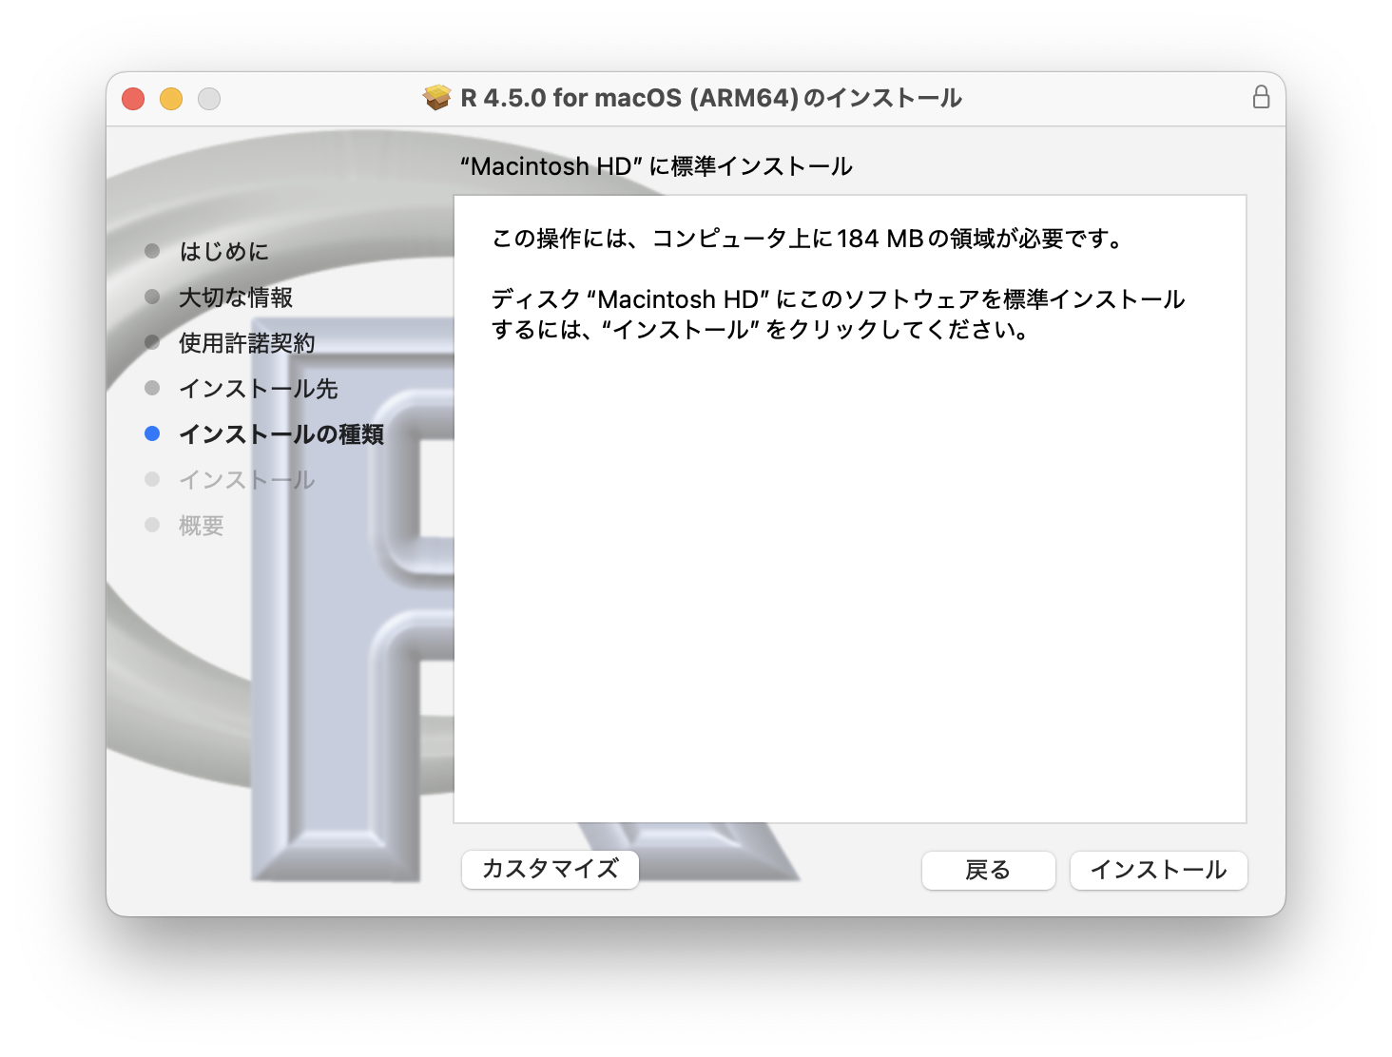Click the greyed-out インストール step in the sidebar

tap(247, 479)
